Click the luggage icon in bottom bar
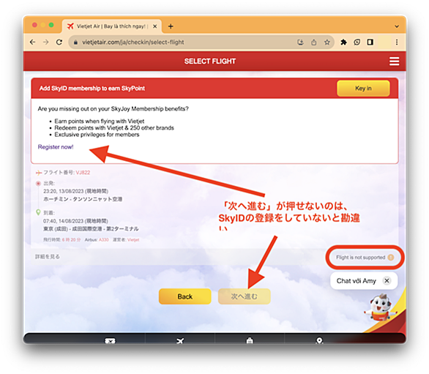The image size is (429, 374). 249,340
